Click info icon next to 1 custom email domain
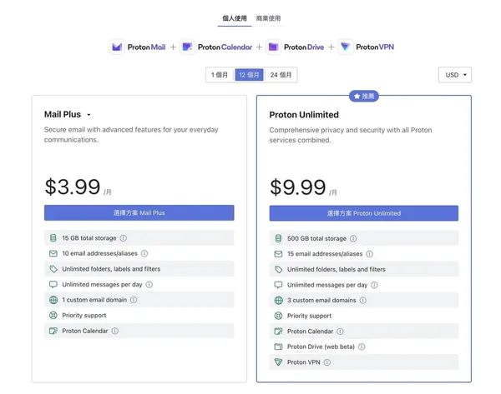The height and width of the screenshot is (394, 501). (x=134, y=300)
